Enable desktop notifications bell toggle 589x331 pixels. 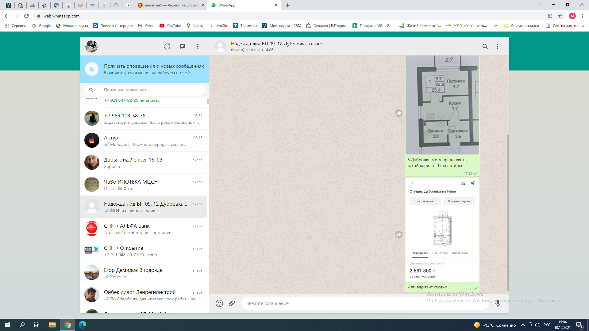pyautogui.click(x=92, y=69)
